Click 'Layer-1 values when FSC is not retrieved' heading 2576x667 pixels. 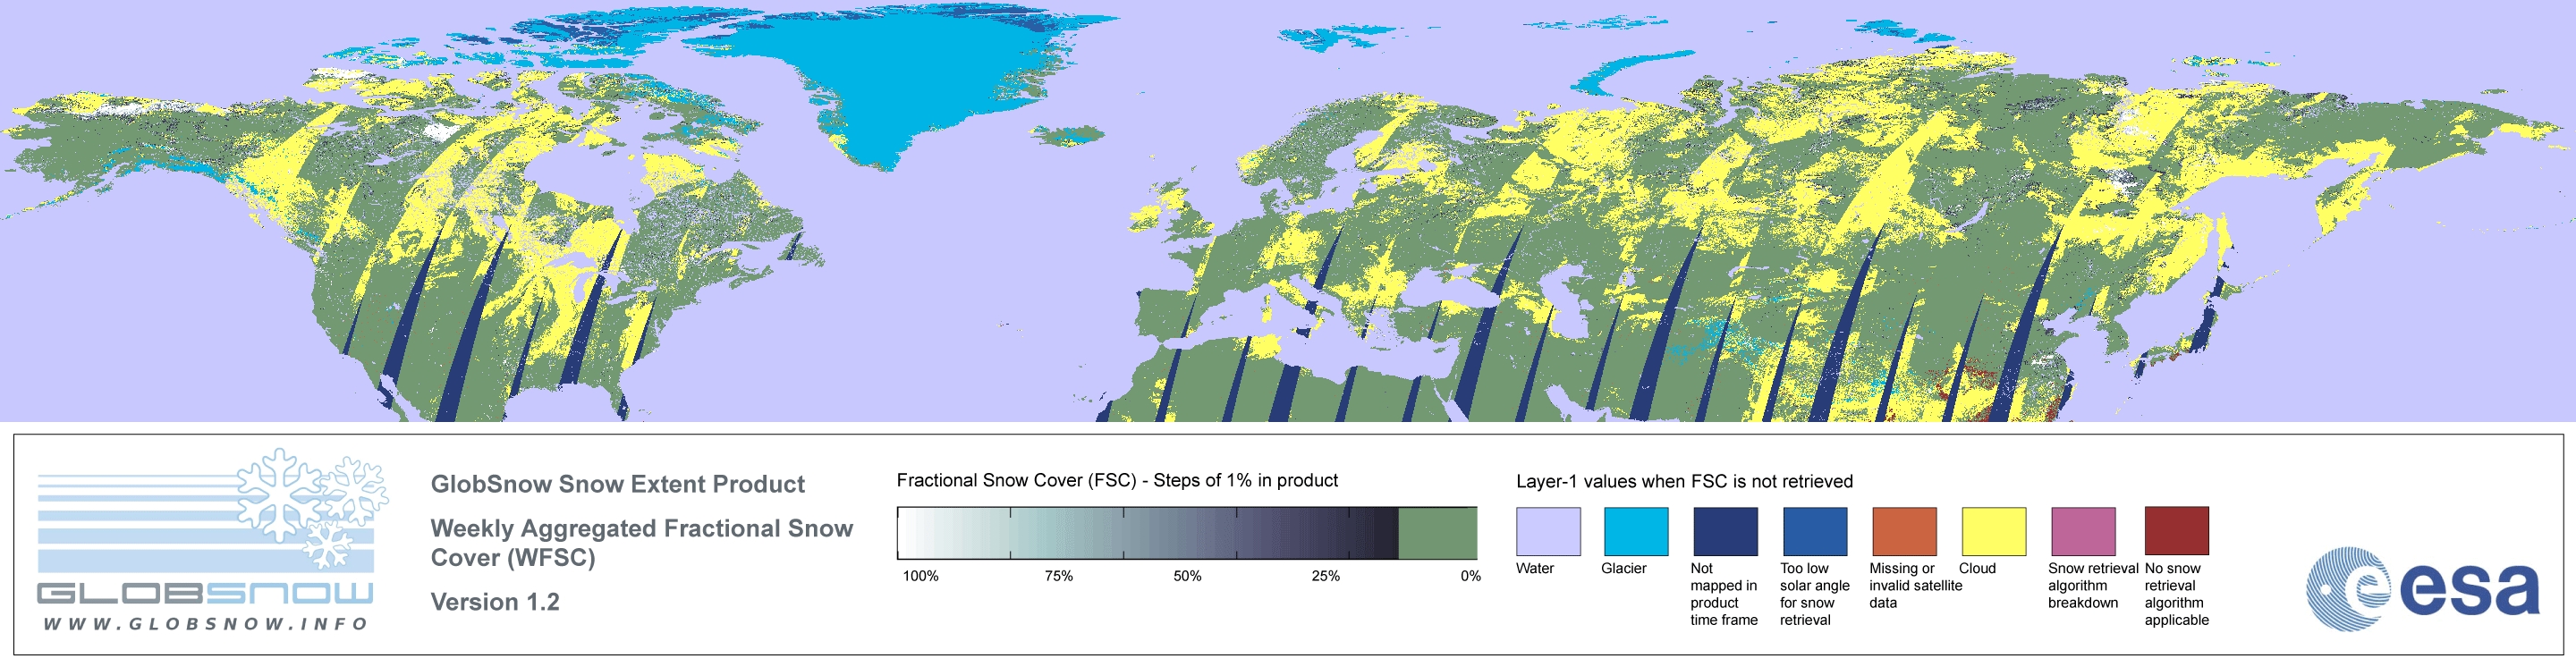[1684, 481]
